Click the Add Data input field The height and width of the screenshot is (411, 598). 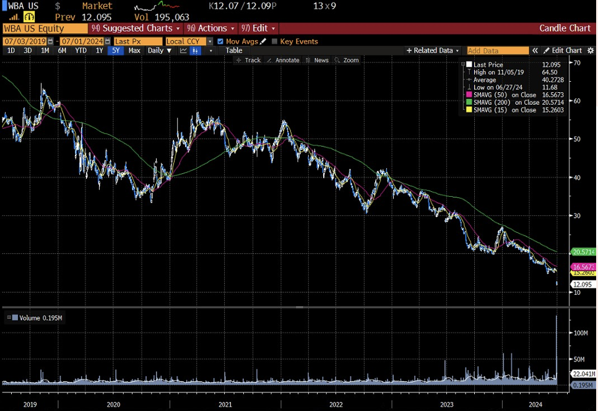[x=498, y=50]
